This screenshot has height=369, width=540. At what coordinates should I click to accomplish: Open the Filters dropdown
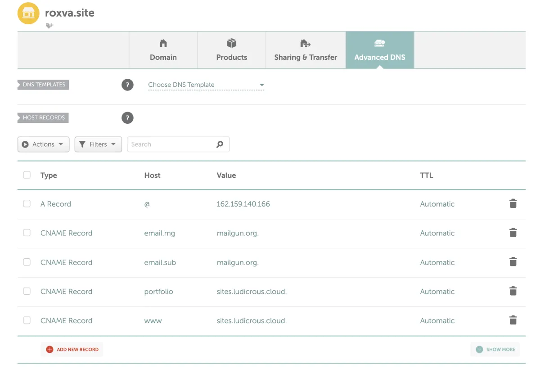[98, 144]
